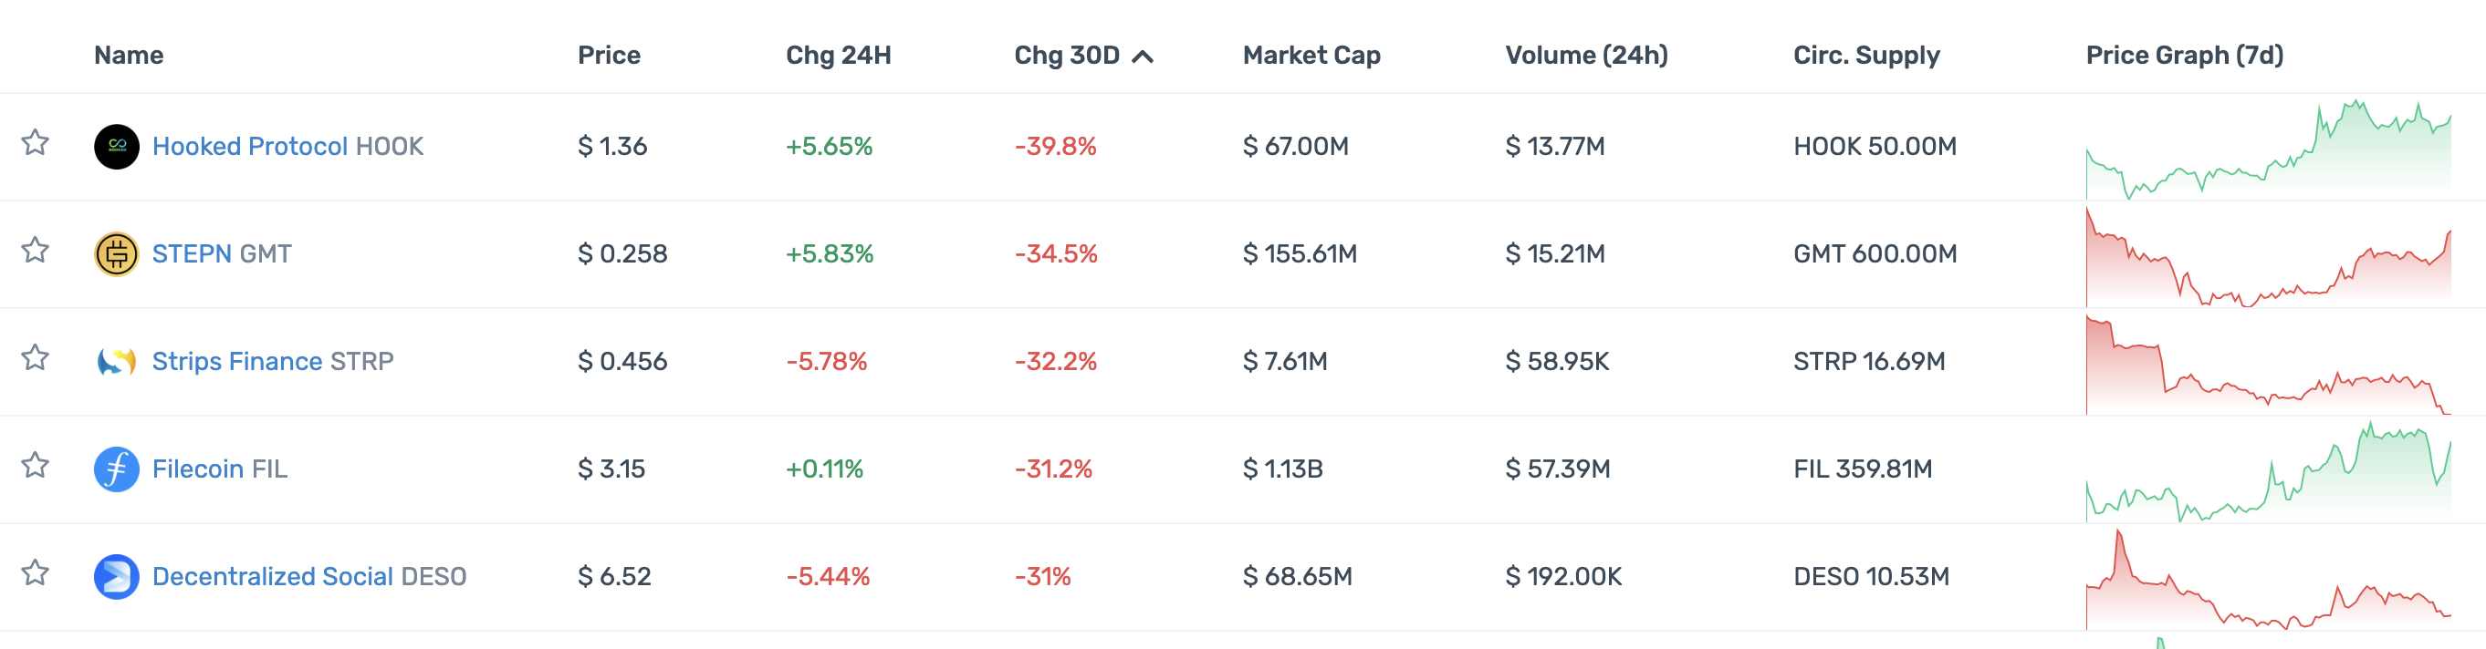
Task: Sort by the Price column header
Action: coord(608,55)
